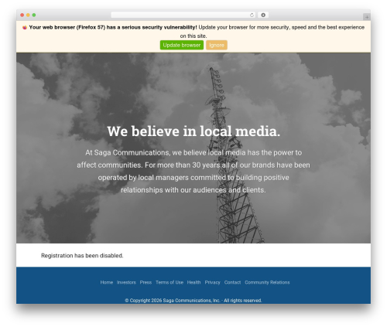This screenshot has height=327, width=387.
Task: Minimize the window with the yellow button
Action: pos(28,15)
